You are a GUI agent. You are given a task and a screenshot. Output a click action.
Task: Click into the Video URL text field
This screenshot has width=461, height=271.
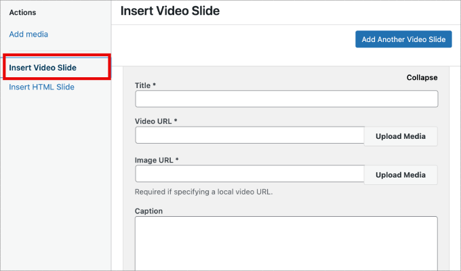(x=249, y=135)
